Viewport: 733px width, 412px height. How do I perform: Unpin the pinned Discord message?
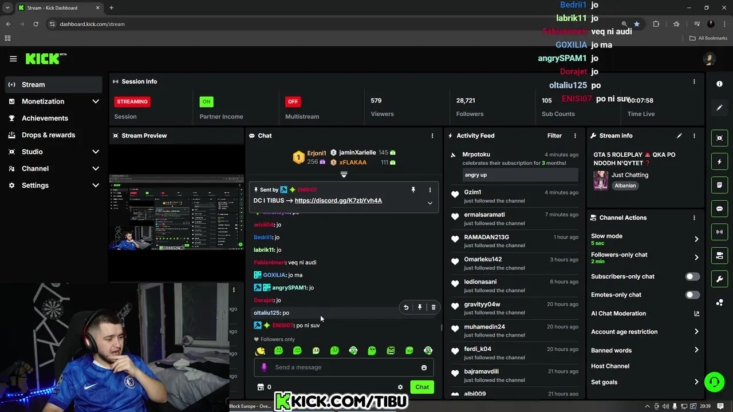(x=413, y=189)
